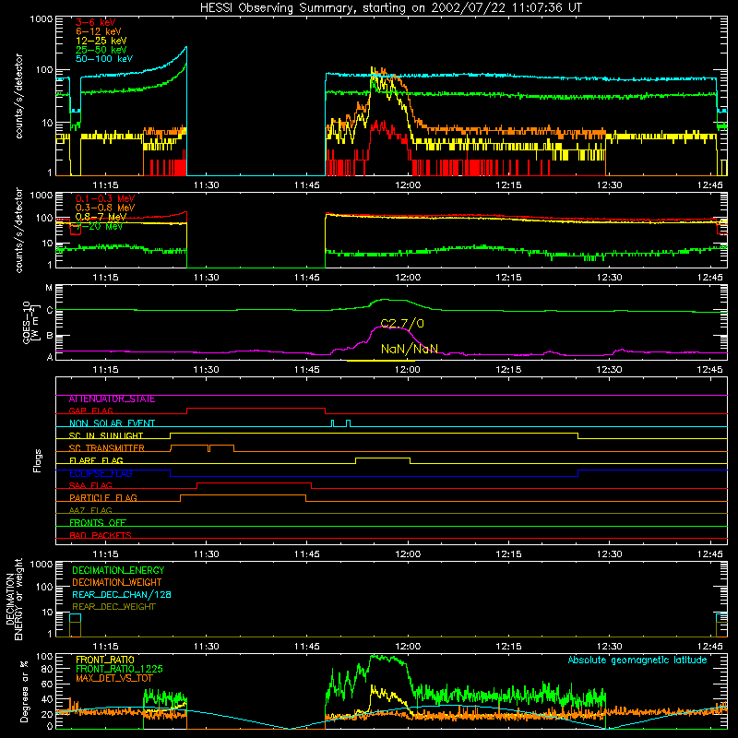Click the MAX_DET_VS_TOT legend label
The width and height of the screenshot is (738, 738).
point(114,678)
